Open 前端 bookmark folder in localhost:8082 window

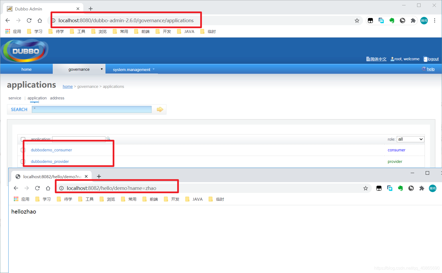150,199
